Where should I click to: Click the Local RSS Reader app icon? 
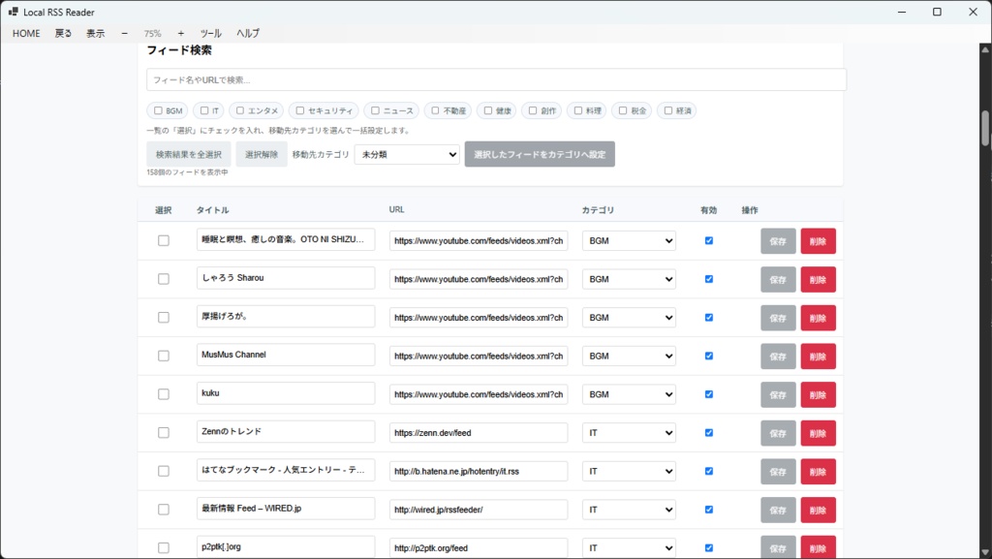coord(14,12)
